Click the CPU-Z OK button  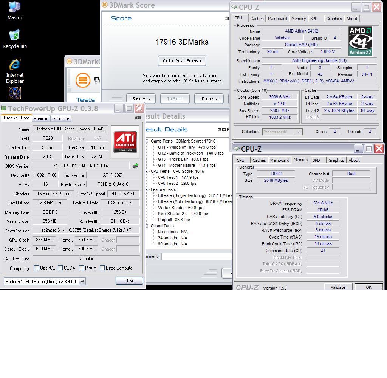click(368, 287)
